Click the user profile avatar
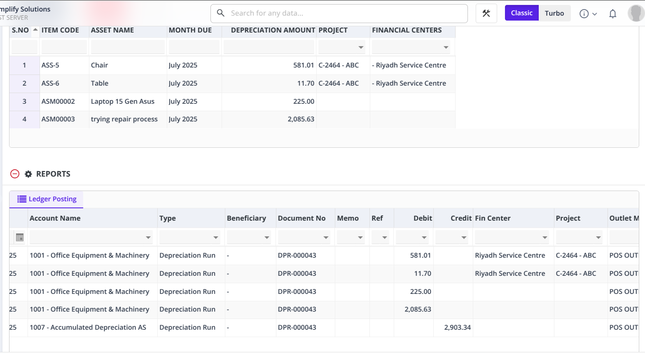645x354 pixels. (636, 13)
